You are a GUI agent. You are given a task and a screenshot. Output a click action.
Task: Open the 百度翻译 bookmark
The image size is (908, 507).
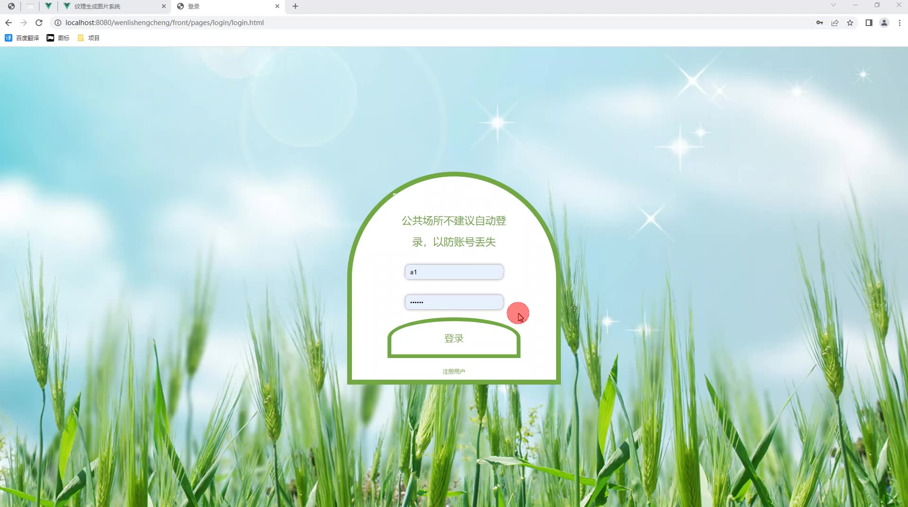(22, 38)
